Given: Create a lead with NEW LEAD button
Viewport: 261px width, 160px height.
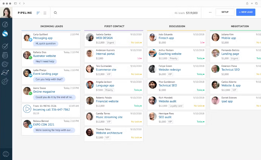Looking at the screenshot, I should [246, 12].
